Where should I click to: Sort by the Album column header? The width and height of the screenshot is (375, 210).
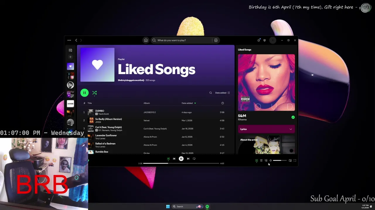(146, 103)
